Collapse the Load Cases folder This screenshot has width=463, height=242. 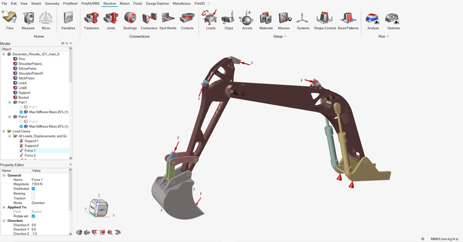click(x=3, y=131)
